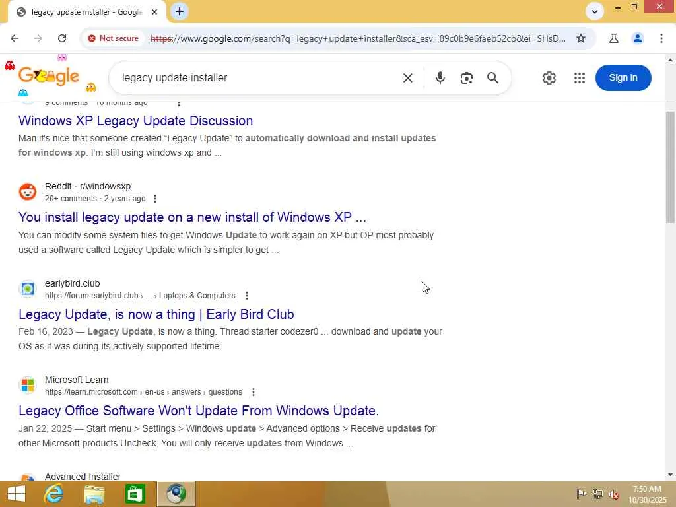Clear search text with X icon
The width and height of the screenshot is (676, 507).
(x=407, y=78)
